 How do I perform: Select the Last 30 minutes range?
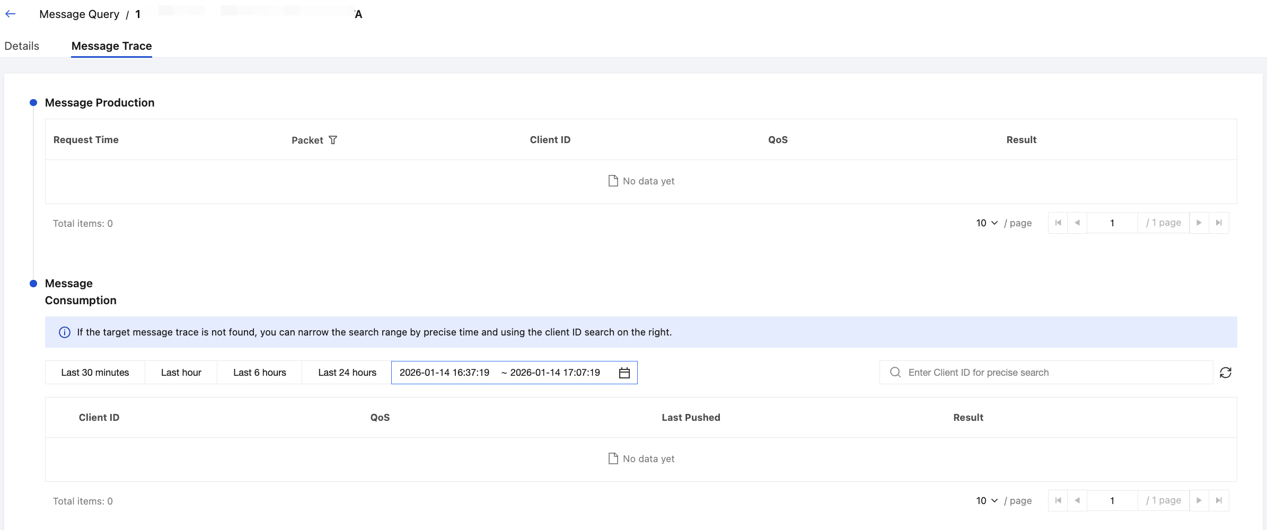pyautogui.click(x=95, y=373)
